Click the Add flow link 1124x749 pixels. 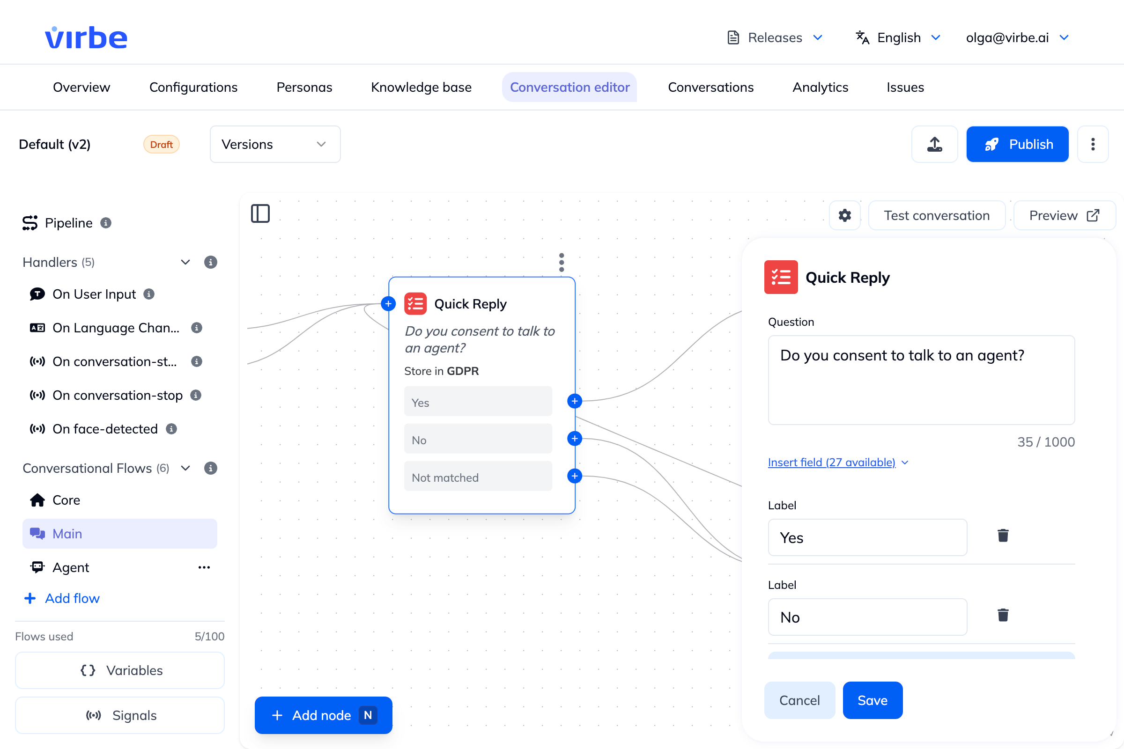[x=62, y=599]
